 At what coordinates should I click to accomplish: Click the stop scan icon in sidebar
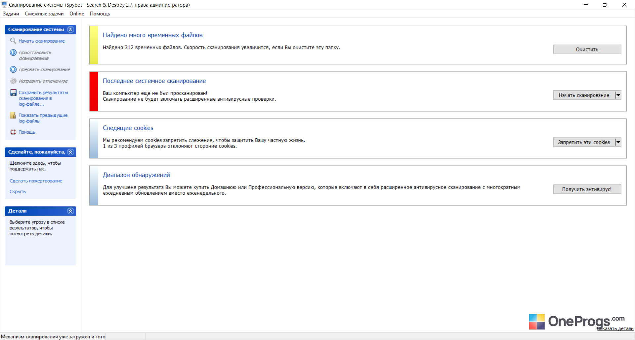pyautogui.click(x=13, y=69)
